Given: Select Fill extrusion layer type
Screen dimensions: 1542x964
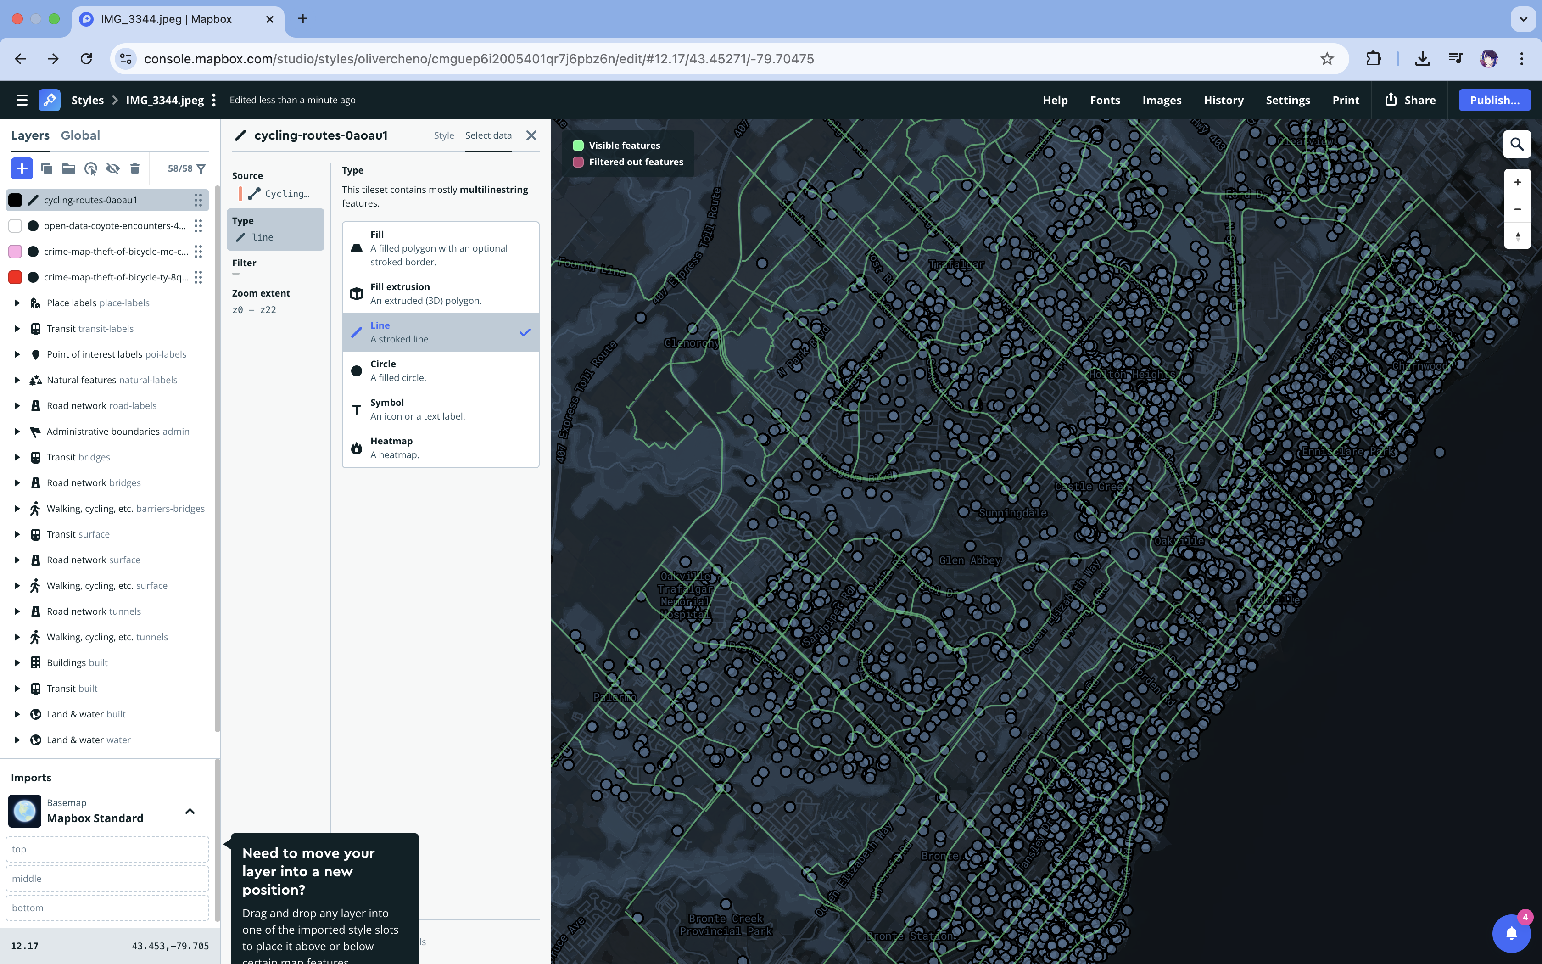Looking at the screenshot, I should pos(440,293).
